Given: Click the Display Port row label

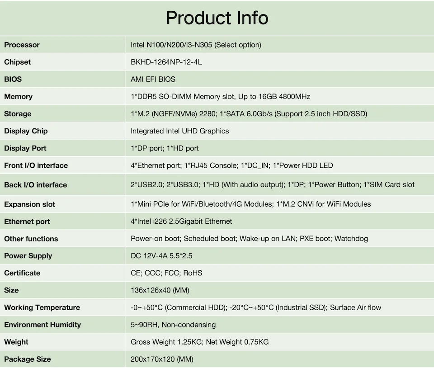Looking at the screenshot, I should (x=25, y=148).
